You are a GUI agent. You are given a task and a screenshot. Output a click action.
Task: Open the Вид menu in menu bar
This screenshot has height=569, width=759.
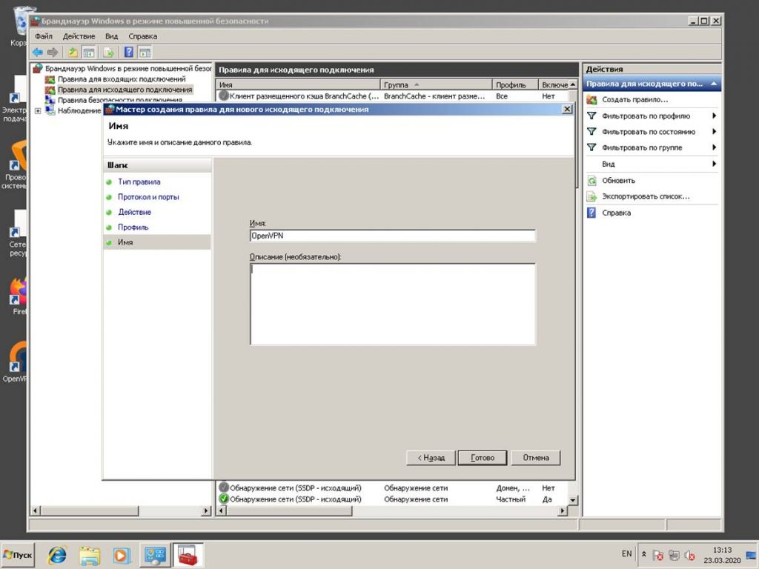click(112, 36)
